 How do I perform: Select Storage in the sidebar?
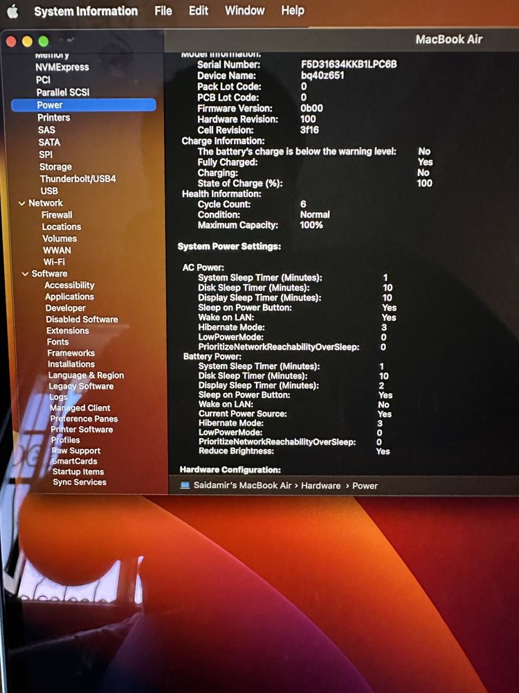[55, 167]
